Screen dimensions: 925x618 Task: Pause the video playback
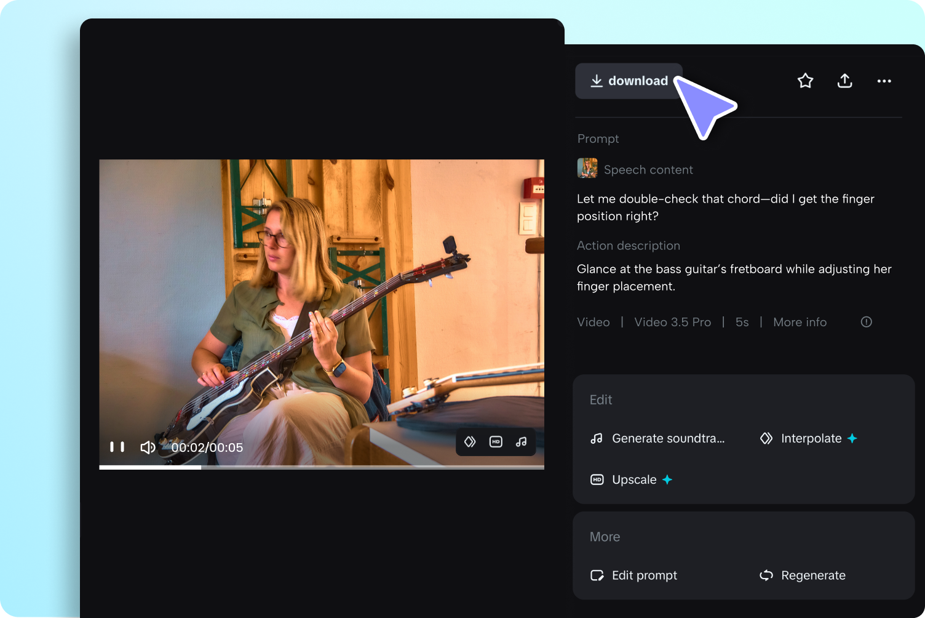pos(117,447)
